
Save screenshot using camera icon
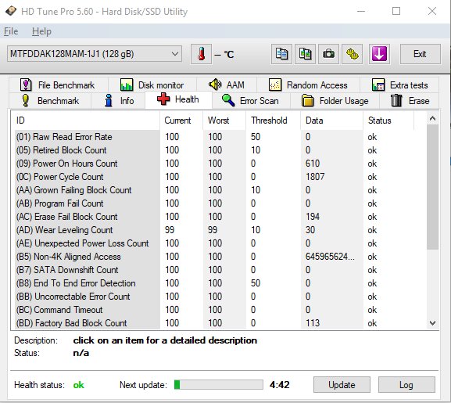click(328, 54)
